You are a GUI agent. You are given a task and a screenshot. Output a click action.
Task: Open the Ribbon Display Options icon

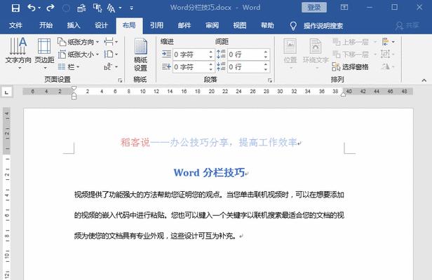[x=344, y=8]
